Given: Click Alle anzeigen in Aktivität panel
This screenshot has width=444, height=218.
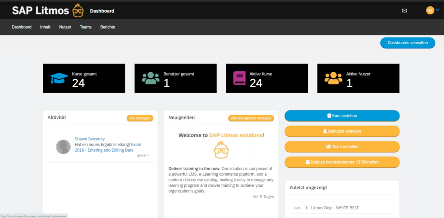Looking at the screenshot, I should tap(140, 118).
